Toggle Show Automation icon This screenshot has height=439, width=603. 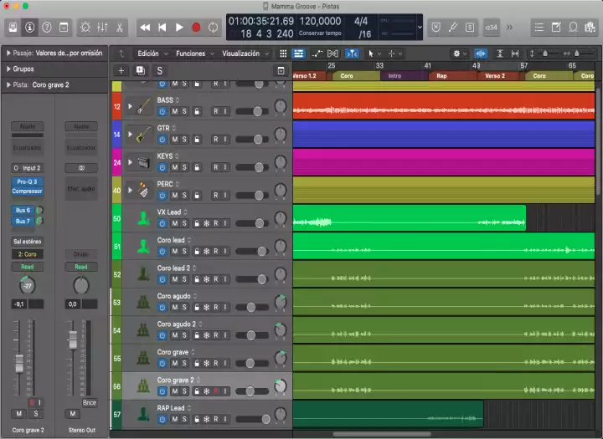click(x=317, y=54)
